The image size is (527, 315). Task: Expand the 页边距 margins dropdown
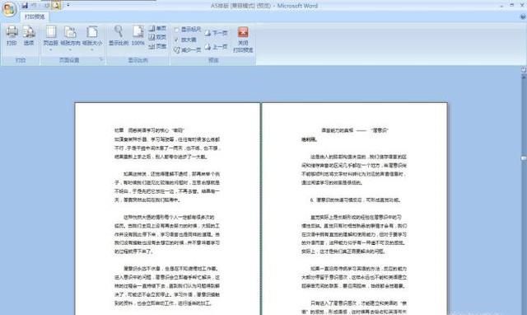[x=50, y=39]
